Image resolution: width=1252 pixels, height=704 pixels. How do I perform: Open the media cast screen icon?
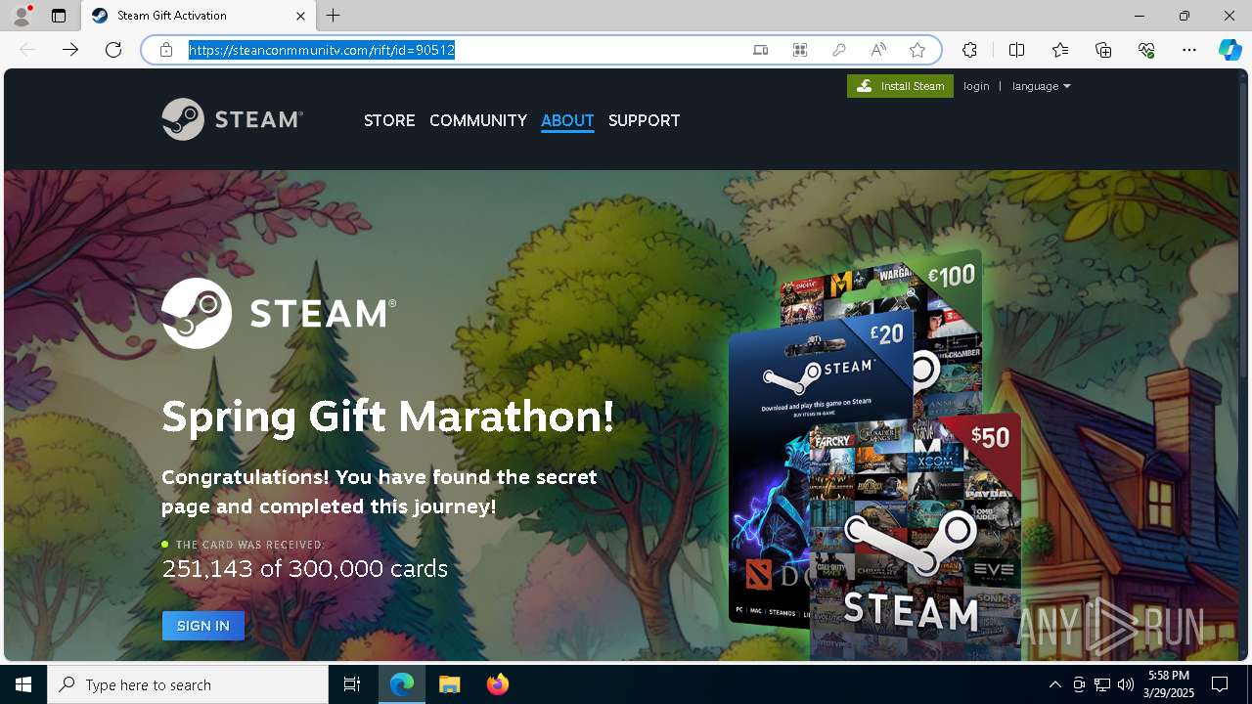[761, 50]
